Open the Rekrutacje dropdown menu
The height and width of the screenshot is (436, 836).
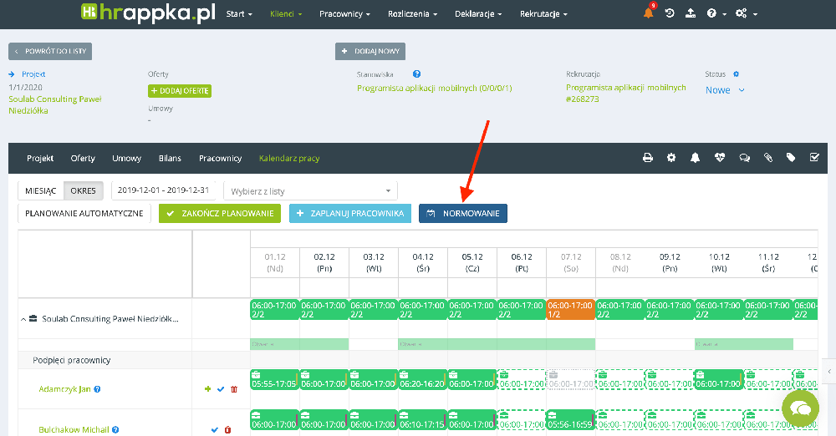coord(543,14)
